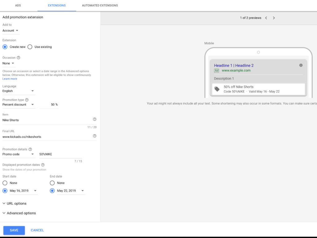Select Create new extension radio
Image resolution: width=317 pixels, height=238 pixels.
(5, 47)
